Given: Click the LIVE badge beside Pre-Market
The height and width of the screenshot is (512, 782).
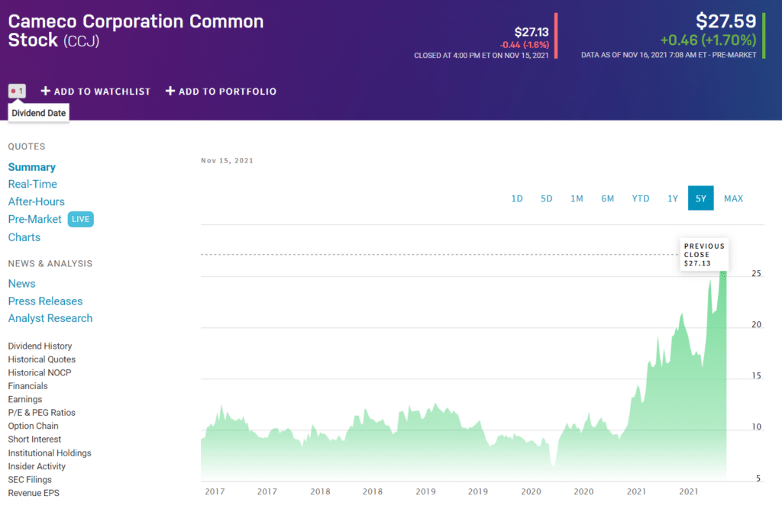Looking at the screenshot, I should click(80, 219).
